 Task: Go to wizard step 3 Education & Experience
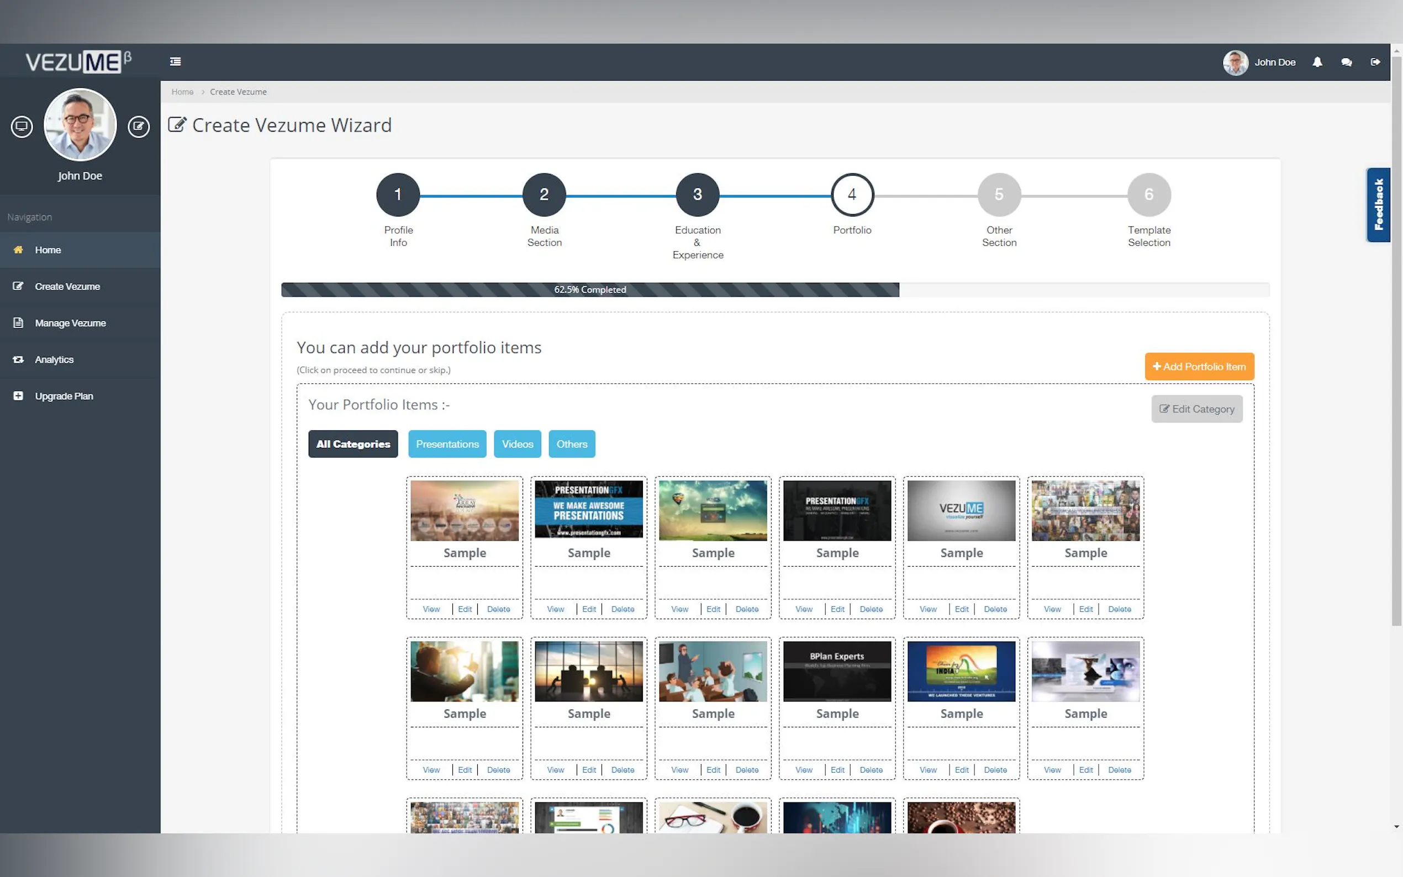point(698,194)
